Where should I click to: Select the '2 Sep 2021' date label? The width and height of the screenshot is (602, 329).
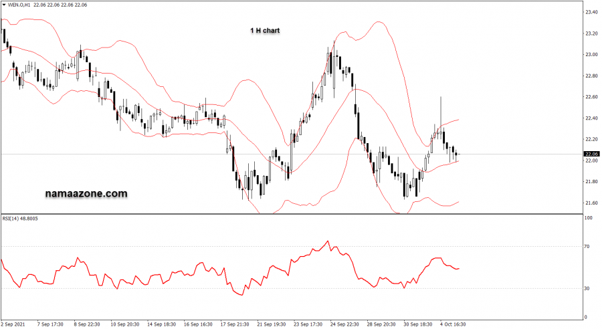(x=14, y=324)
